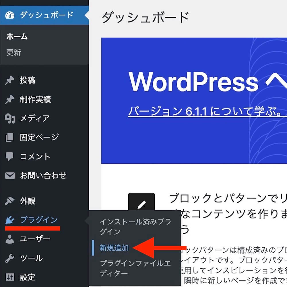This screenshot has height=287, width=287.
Task: Open the 外観 menu
Action: tap(44, 201)
